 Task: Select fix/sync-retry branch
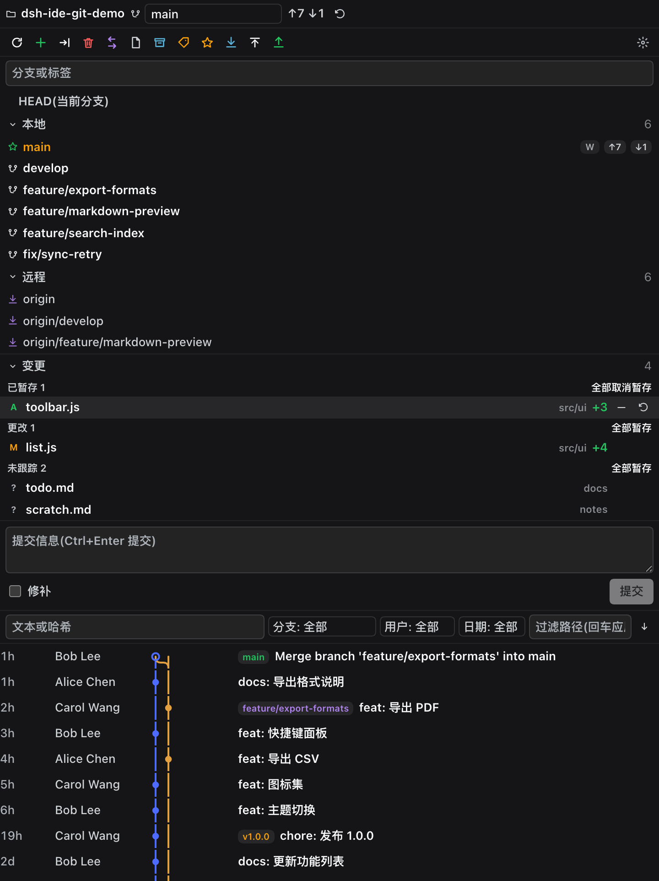click(x=329, y=254)
